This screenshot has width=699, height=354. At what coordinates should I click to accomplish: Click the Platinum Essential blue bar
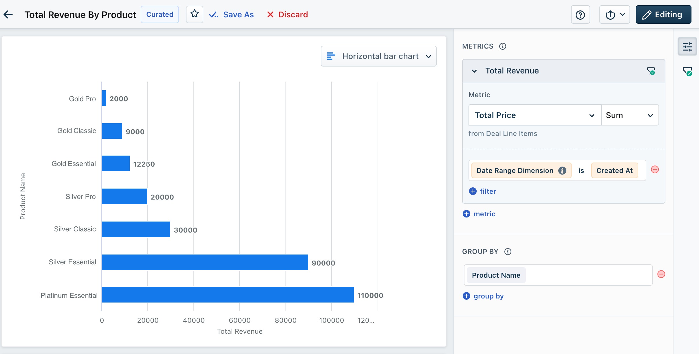click(228, 295)
